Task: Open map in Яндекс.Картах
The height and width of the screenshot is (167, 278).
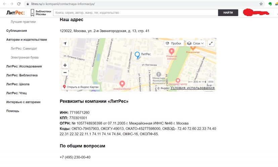Action: click(81, 87)
